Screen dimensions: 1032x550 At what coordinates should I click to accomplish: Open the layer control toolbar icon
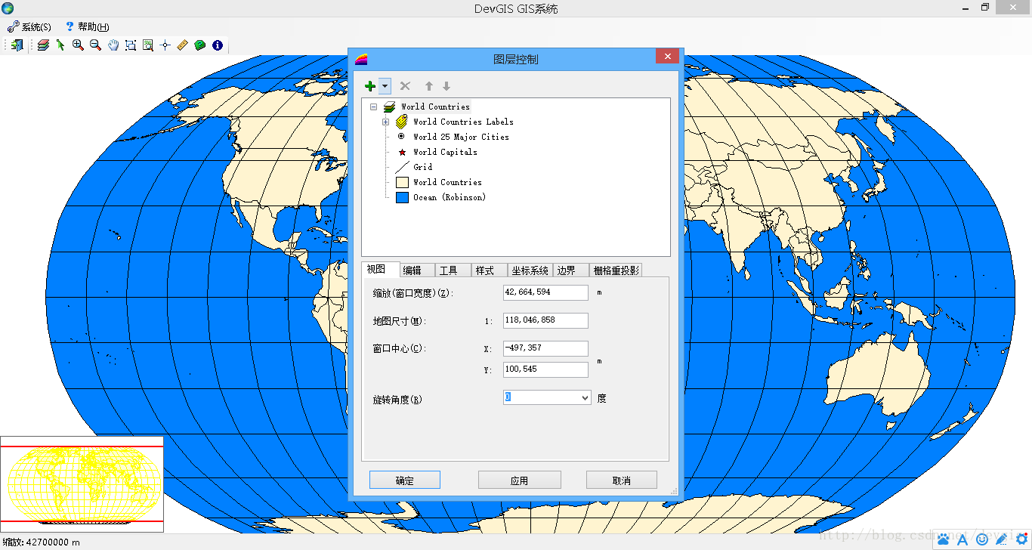(x=43, y=45)
